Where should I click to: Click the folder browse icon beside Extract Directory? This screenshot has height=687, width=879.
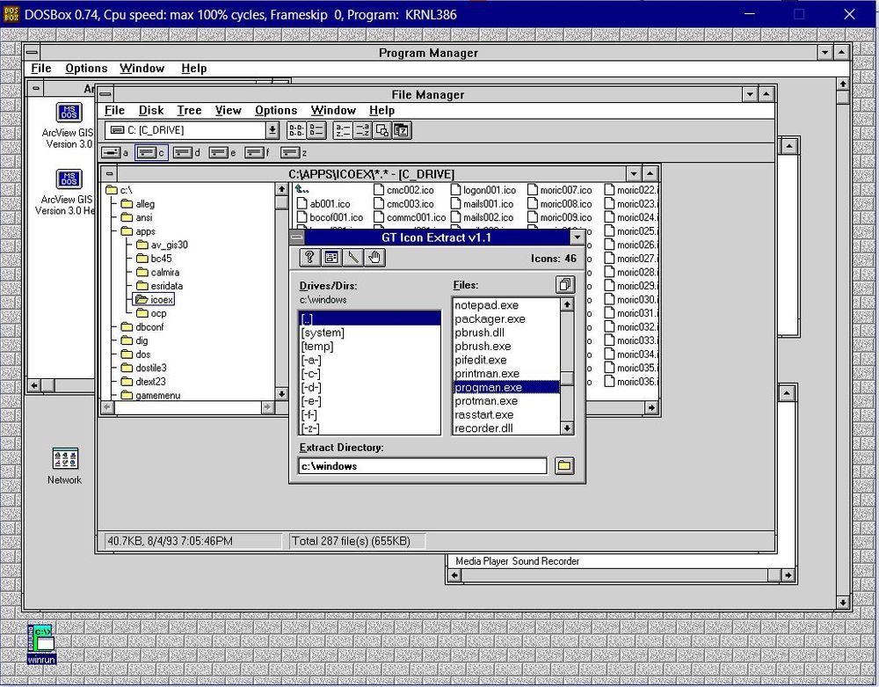pyautogui.click(x=564, y=465)
